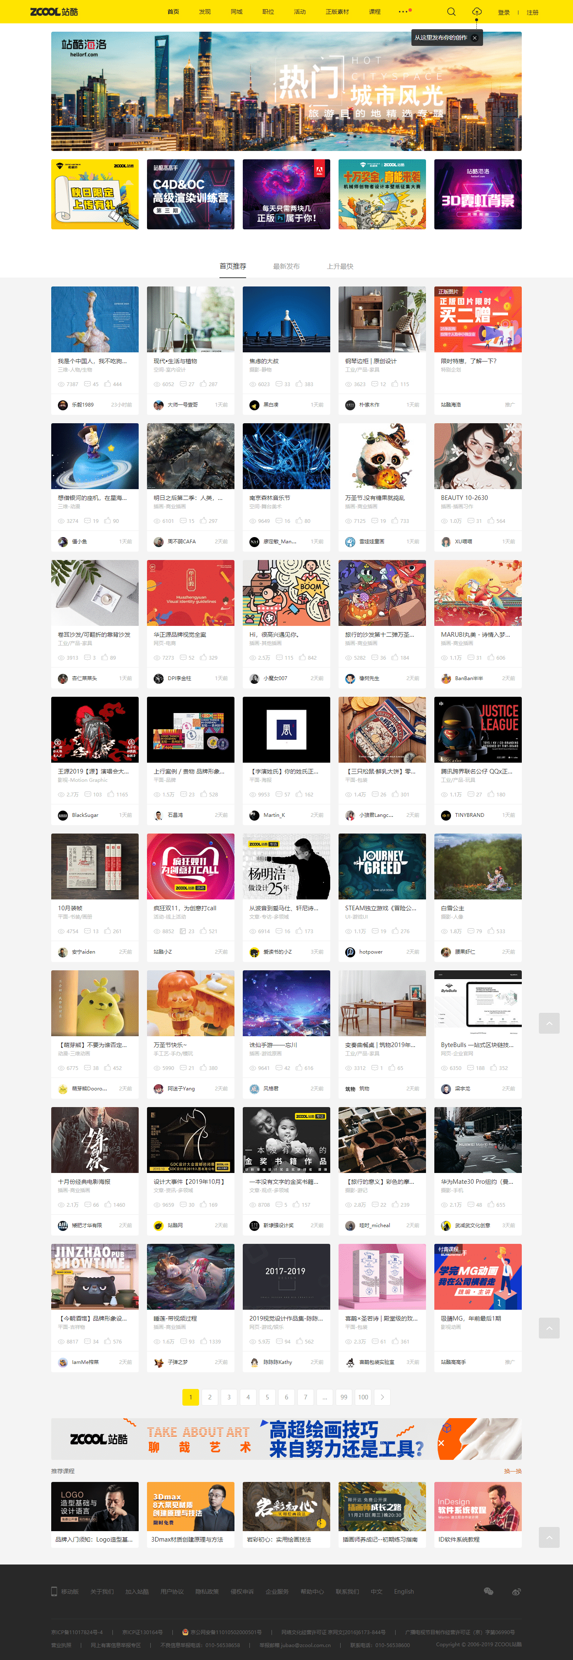The image size is (573, 1660).
Task: Open the C4D&OC rendering course banner
Action: (191, 194)
